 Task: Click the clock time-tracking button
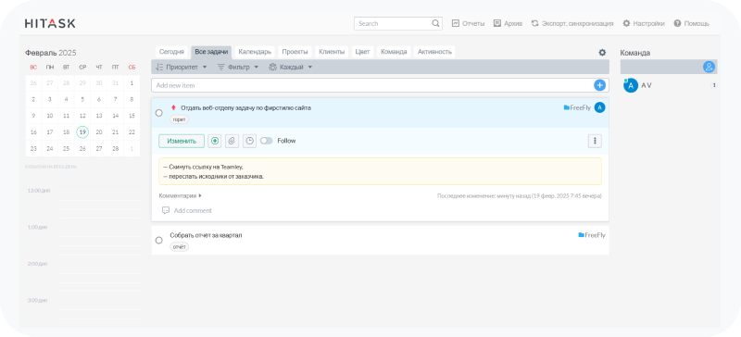point(249,141)
